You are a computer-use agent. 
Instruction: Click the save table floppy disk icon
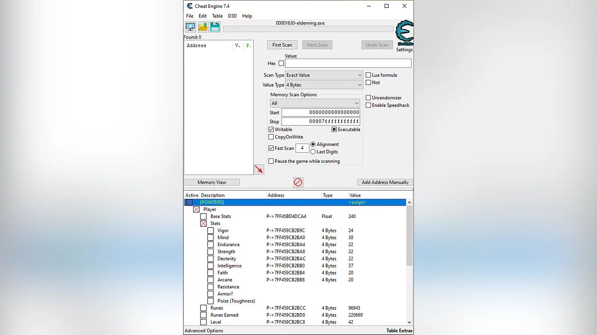click(215, 27)
